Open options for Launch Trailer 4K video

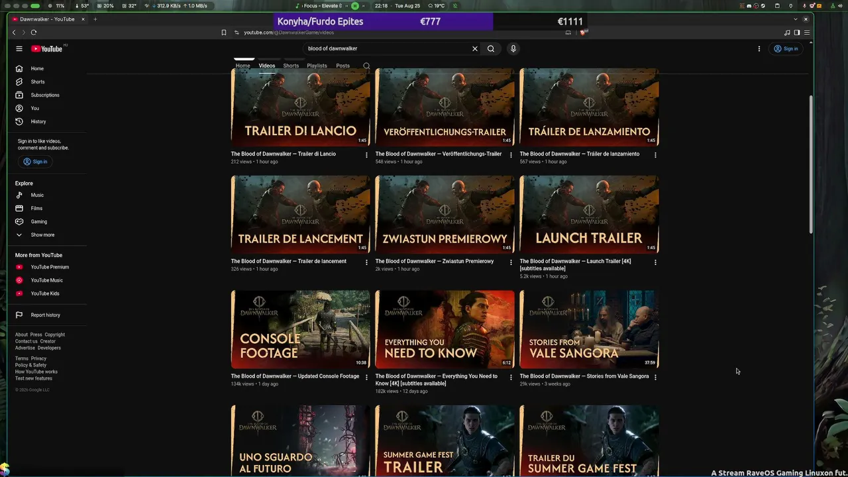[655, 262]
